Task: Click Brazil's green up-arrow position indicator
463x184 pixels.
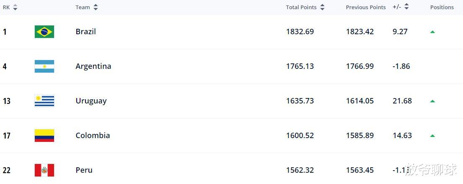Action: point(432,32)
